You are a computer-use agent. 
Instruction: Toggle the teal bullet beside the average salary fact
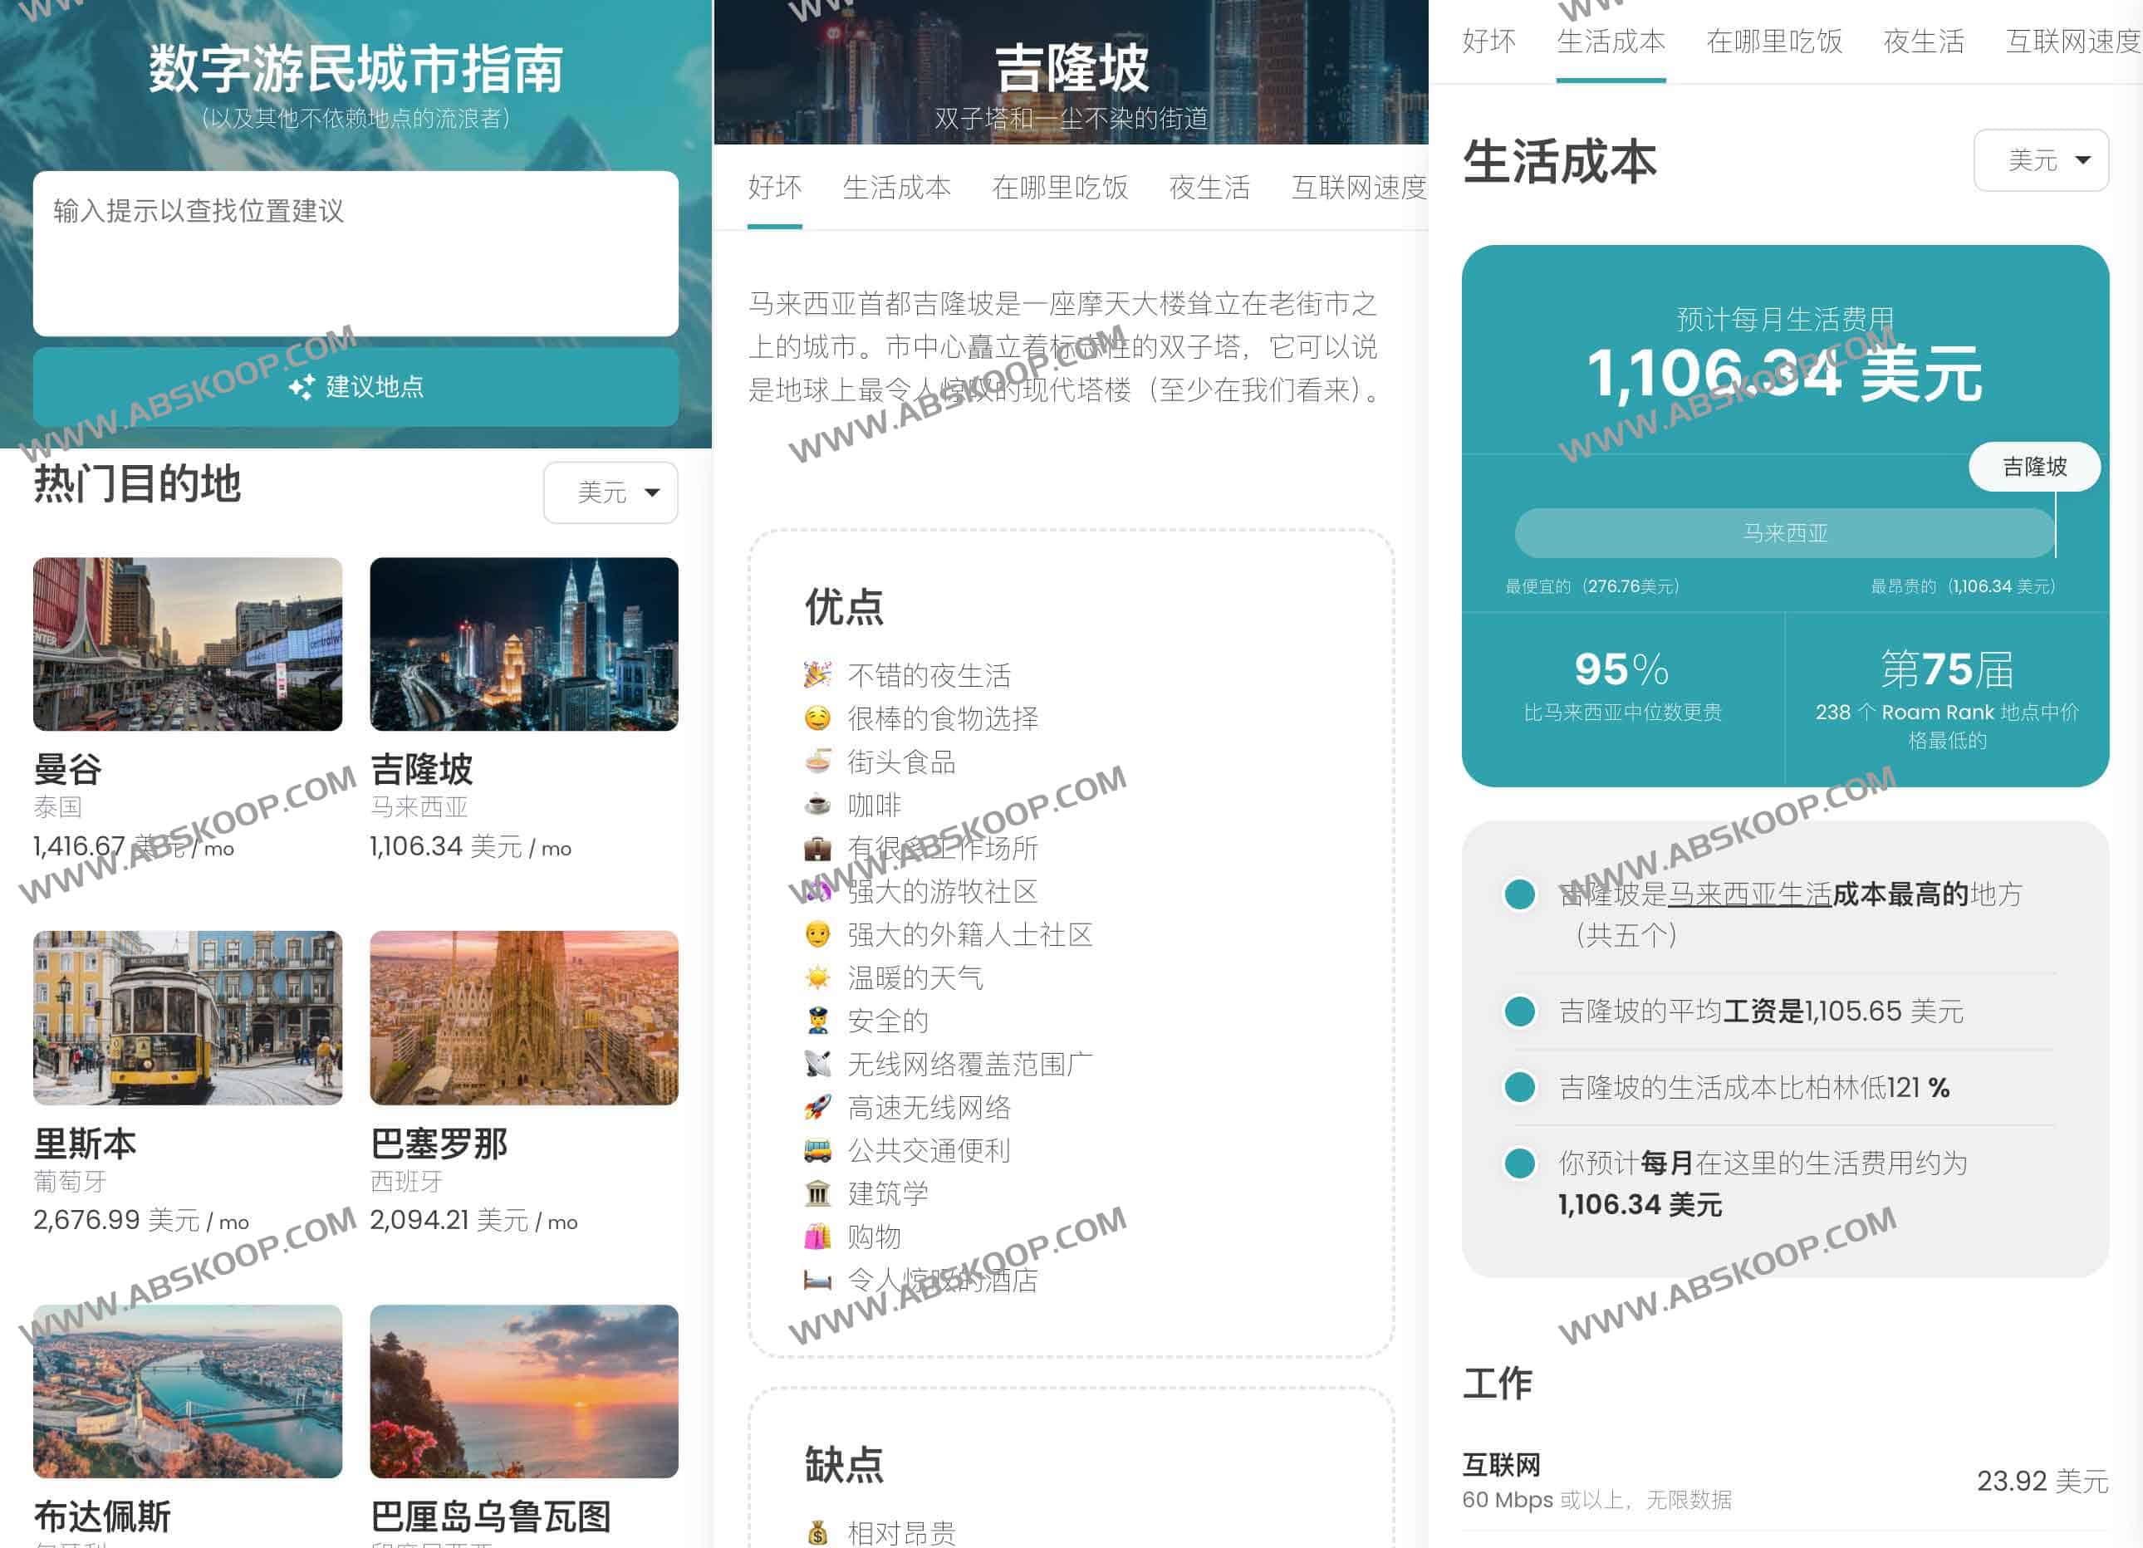pos(1520,1011)
